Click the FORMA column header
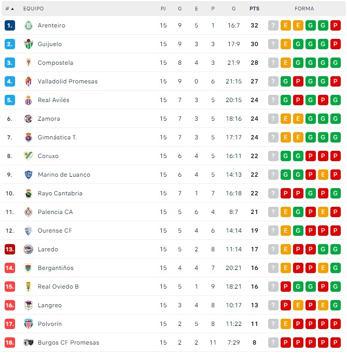The width and height of the screenshot is (347, 356). [304, 9]
